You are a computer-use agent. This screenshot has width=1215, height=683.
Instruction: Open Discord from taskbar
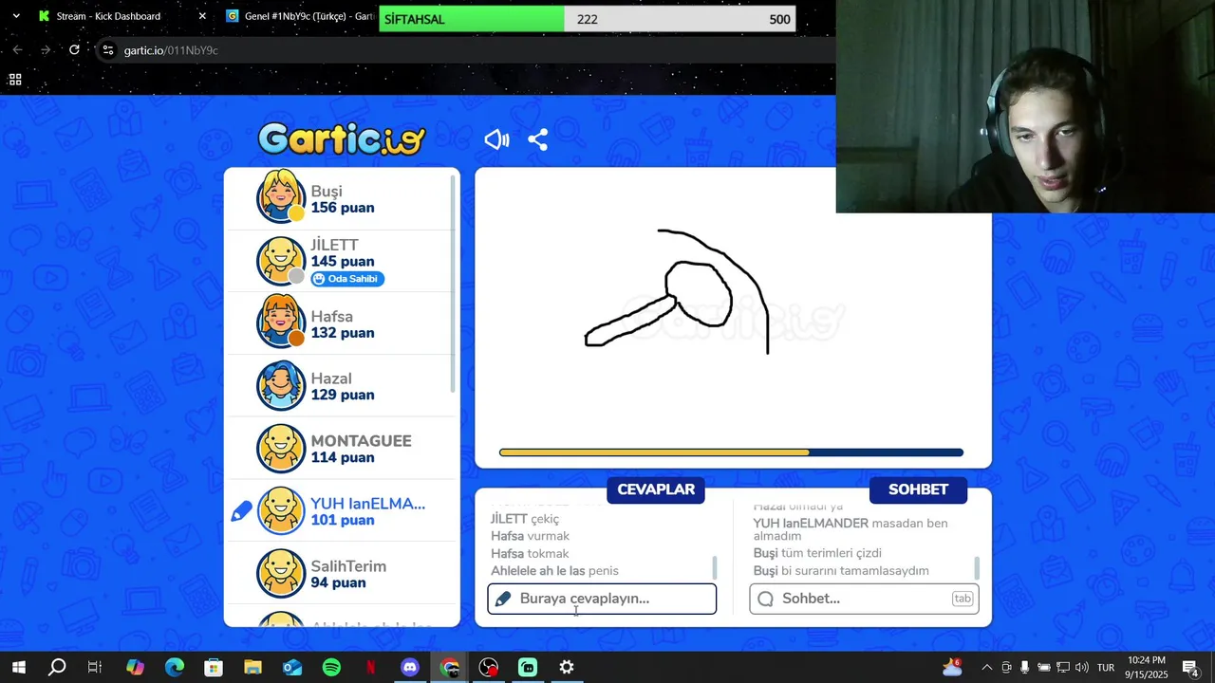click(x=410, y=667)
